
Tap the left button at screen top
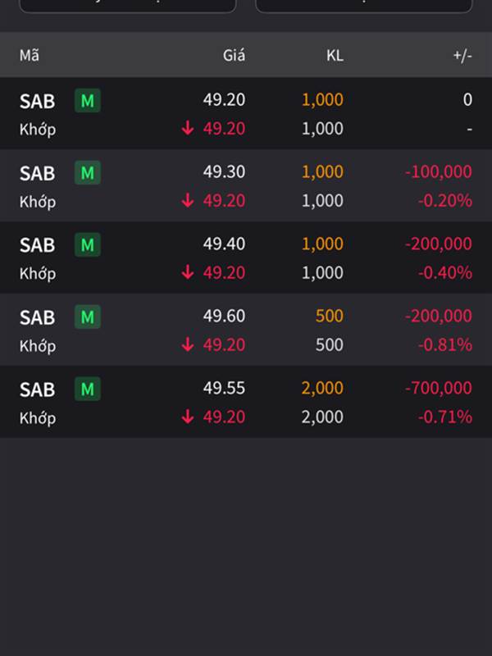(x=128, y=5)
